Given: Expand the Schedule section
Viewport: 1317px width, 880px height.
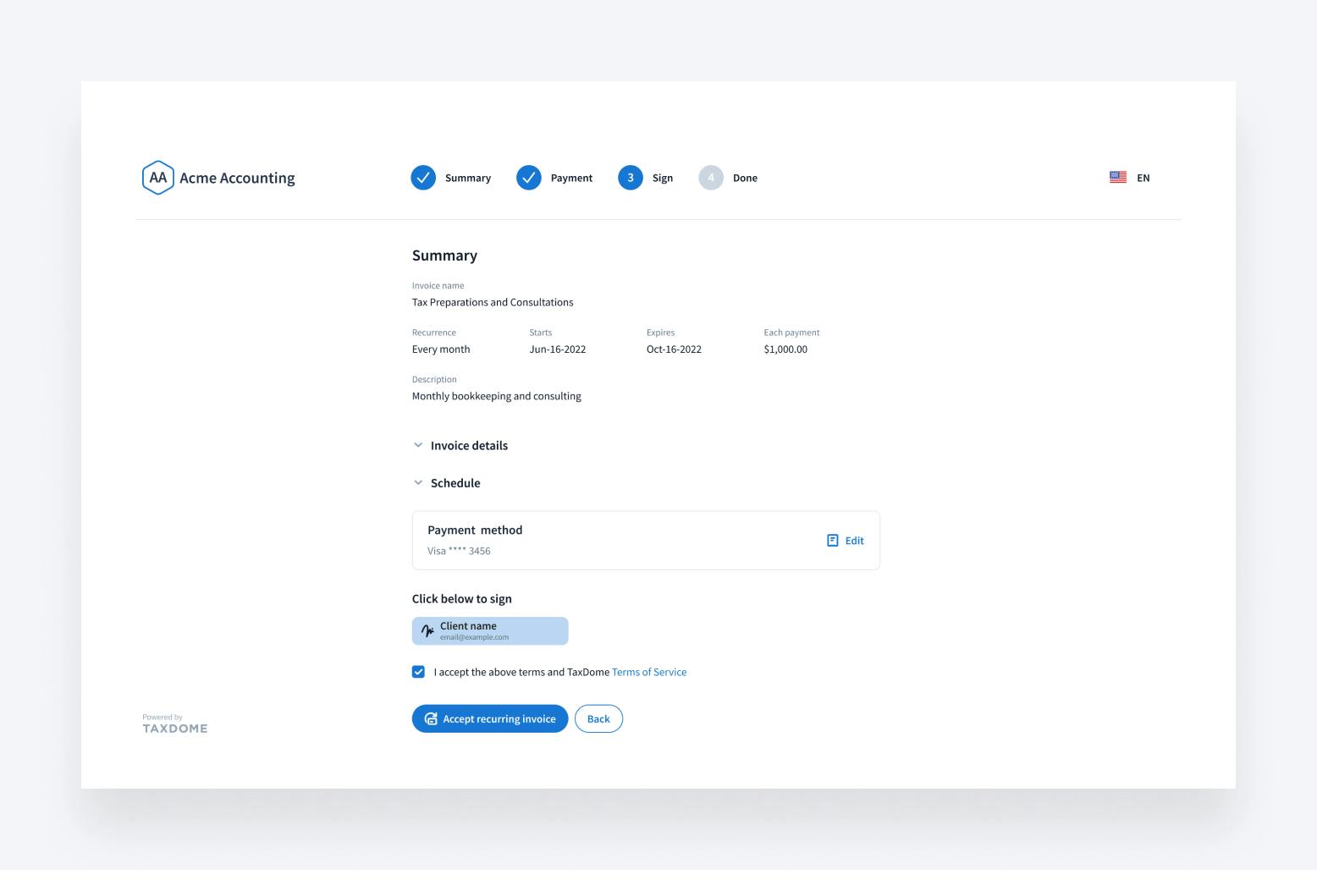Looking at the screenshot, I should (x=455, y=483).
